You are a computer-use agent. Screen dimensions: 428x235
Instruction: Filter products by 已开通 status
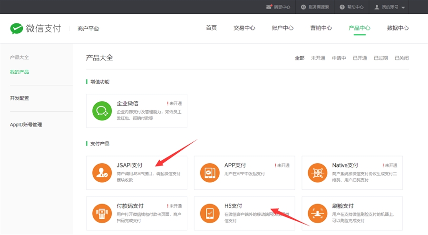click(360, 58)
